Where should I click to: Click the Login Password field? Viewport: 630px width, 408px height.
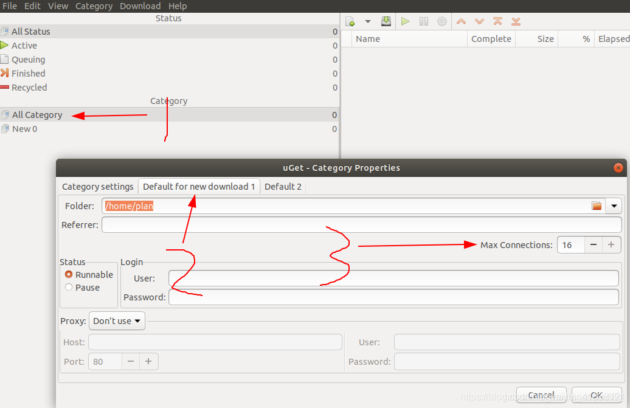click(x=394, y=297)
